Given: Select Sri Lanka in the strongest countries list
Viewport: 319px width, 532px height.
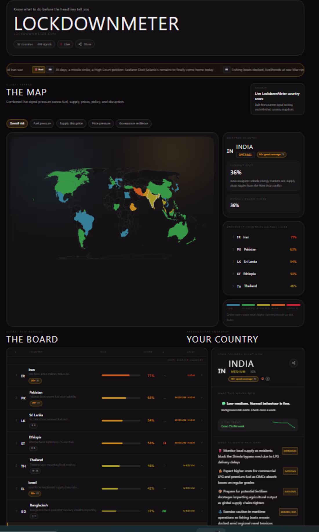Looking at the screenshot, I should [263, 262].
